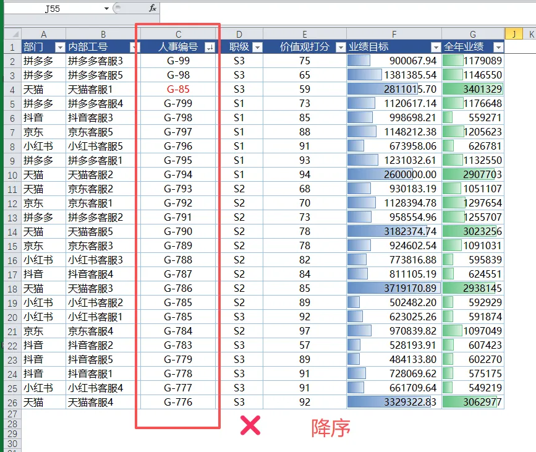Click cell 502482.20
The image size is (536, 452).
[x=394, y=302]
